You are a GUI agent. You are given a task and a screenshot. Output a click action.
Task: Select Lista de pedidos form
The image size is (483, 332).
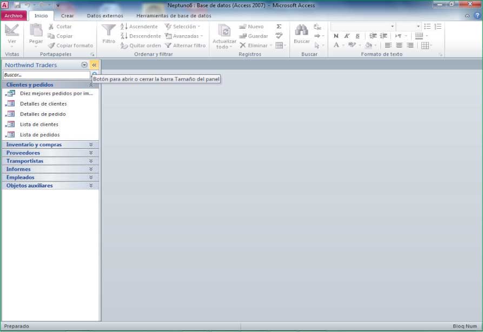click(50, 134)
